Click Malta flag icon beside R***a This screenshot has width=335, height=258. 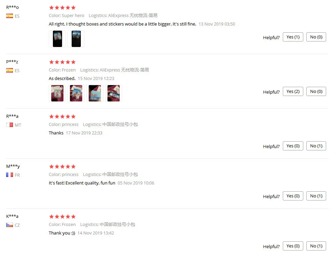pyautogui.click(x=10, y=125)
